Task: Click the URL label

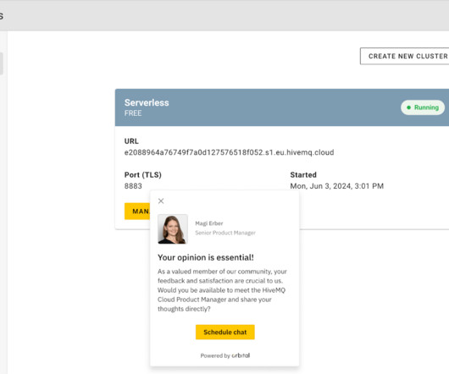Action: point(131,141)
